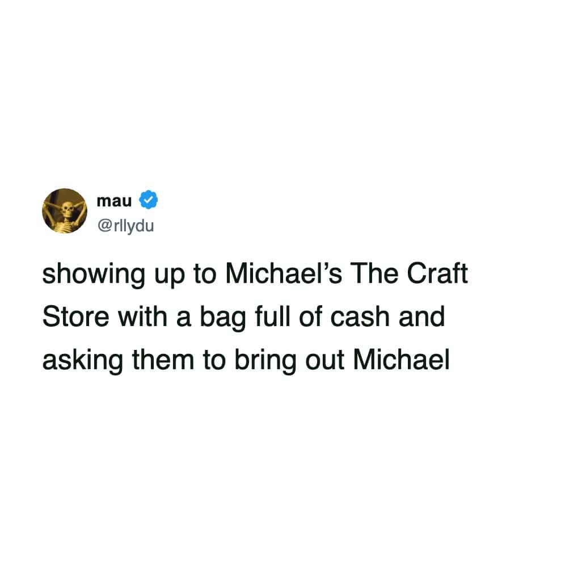
Task: Click the skull in the avatar image
Action: point(67,208)
